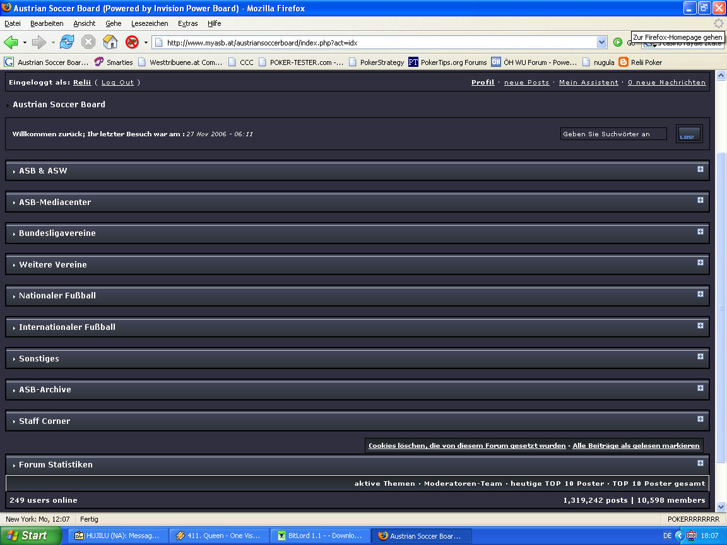Open the Relii Poker bookmark

pos(641,62)
